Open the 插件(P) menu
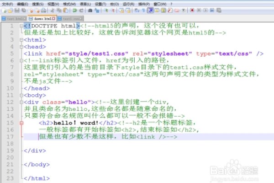The image size is (274, 183). [x=144, y=4]
